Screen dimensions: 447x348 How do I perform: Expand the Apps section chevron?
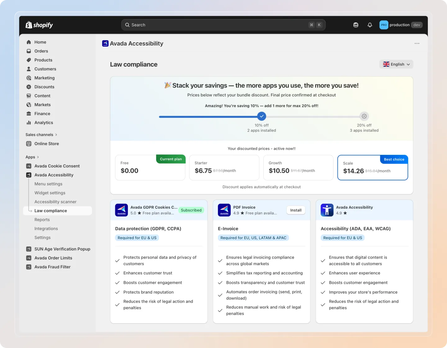point(38,157)
